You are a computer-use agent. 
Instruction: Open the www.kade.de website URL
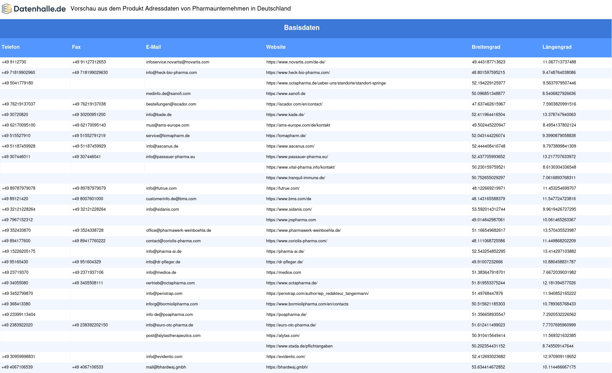click(285, 115)
